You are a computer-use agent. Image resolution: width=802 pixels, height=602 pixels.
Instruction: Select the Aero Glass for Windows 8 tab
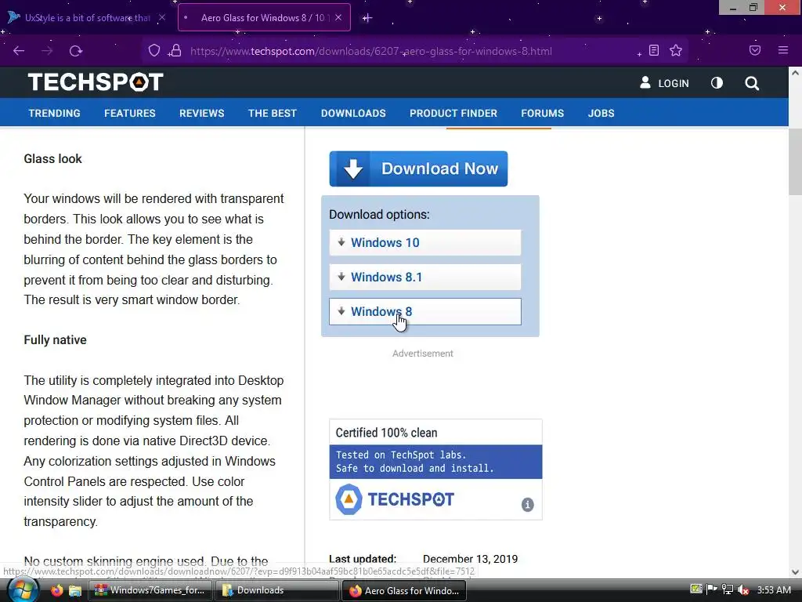coord(264,17)
